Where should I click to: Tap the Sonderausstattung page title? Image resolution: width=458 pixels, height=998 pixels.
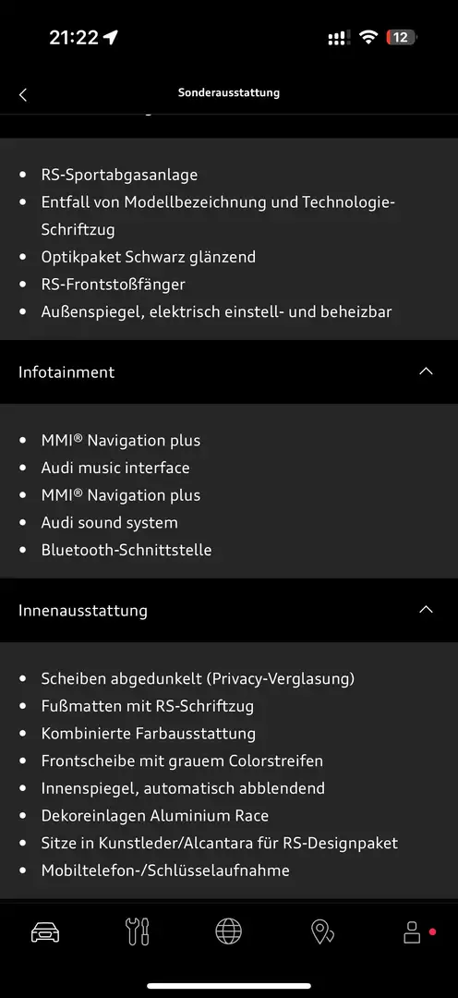(x=229, y=93)
